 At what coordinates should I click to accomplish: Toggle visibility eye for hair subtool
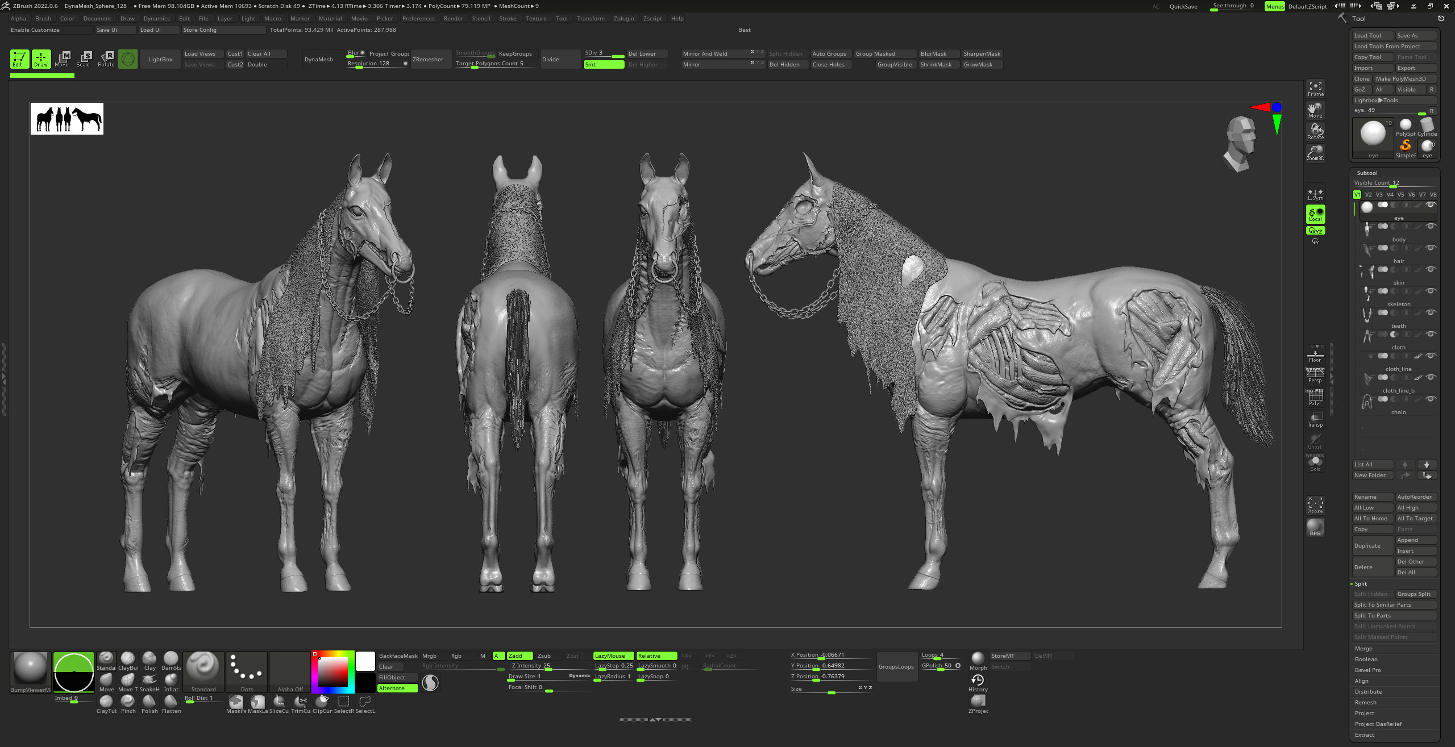1431,248
